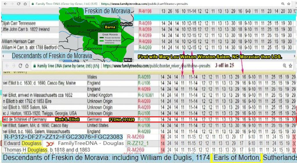Select the Edward Douglass name
The width and height of the screenshot is (297, 163).
coord(23,143)
